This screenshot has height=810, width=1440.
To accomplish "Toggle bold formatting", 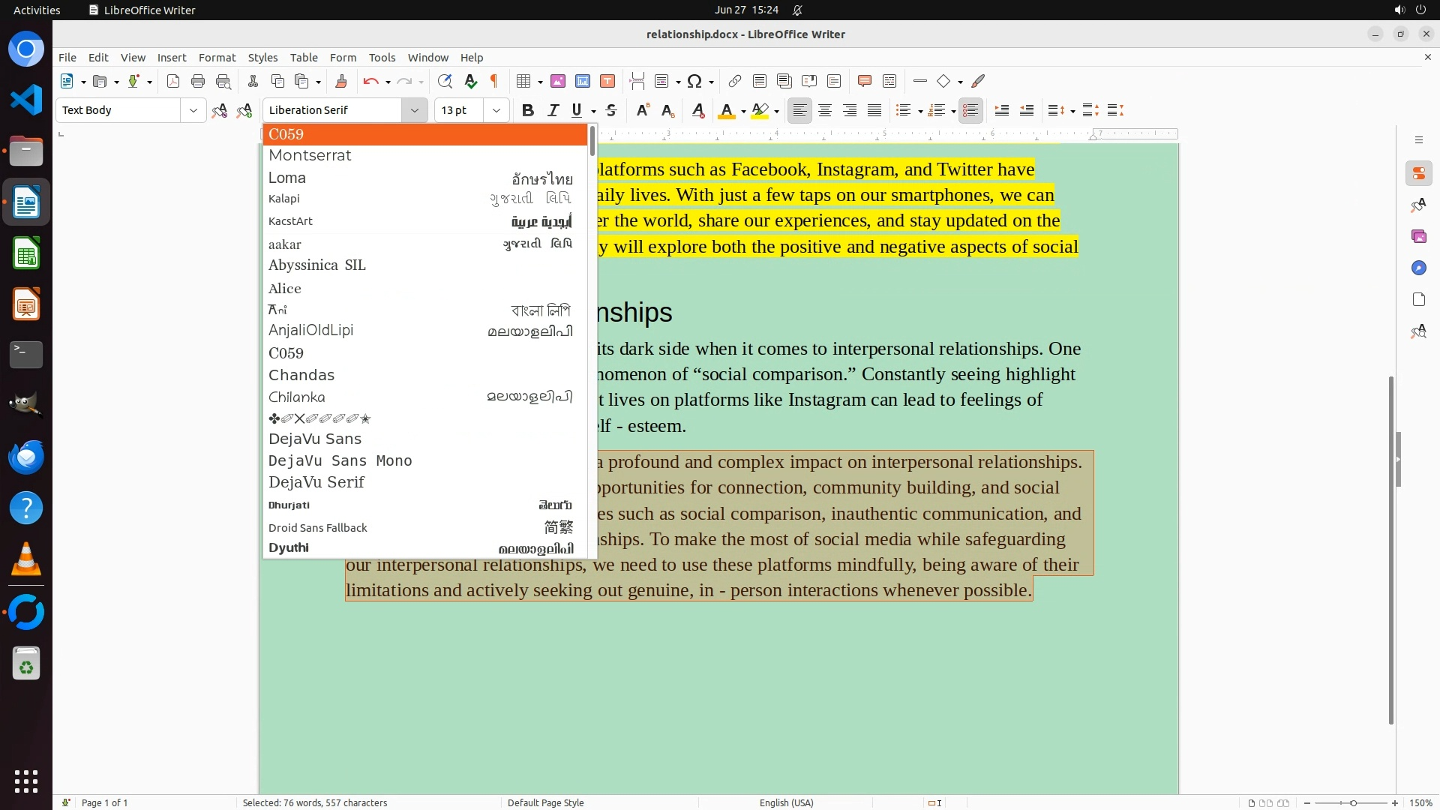I will (x=528, y=110).
